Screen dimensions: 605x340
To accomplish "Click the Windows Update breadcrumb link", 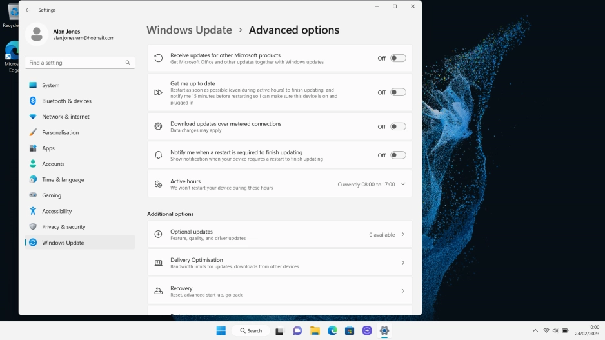I will [189, 30].
